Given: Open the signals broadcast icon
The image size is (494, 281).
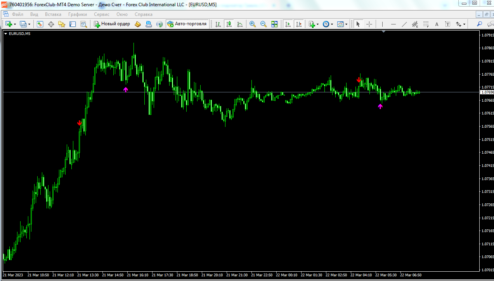Looking at the screenshot, I should 159,24.
